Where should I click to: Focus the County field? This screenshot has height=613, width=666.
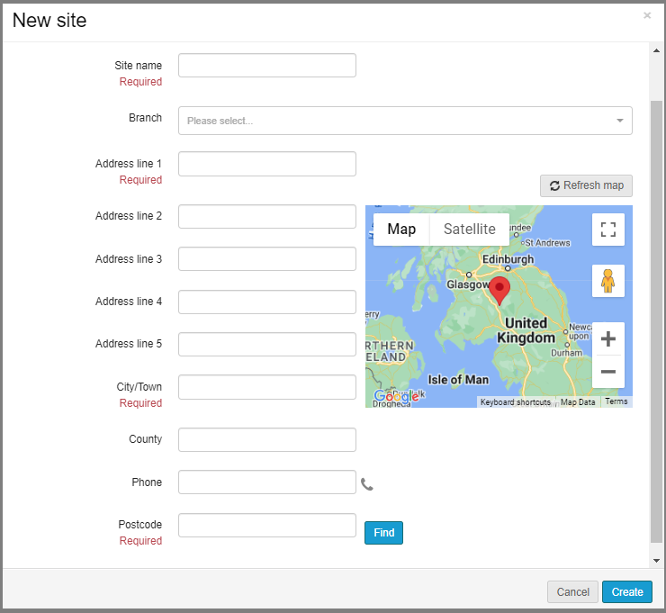[267, 439]
